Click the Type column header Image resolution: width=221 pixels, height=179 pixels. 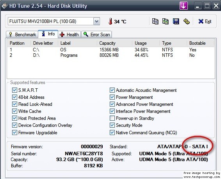click(173, 43)
